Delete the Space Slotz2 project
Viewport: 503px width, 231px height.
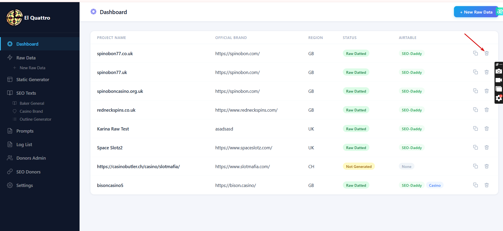tap(487, 147)
